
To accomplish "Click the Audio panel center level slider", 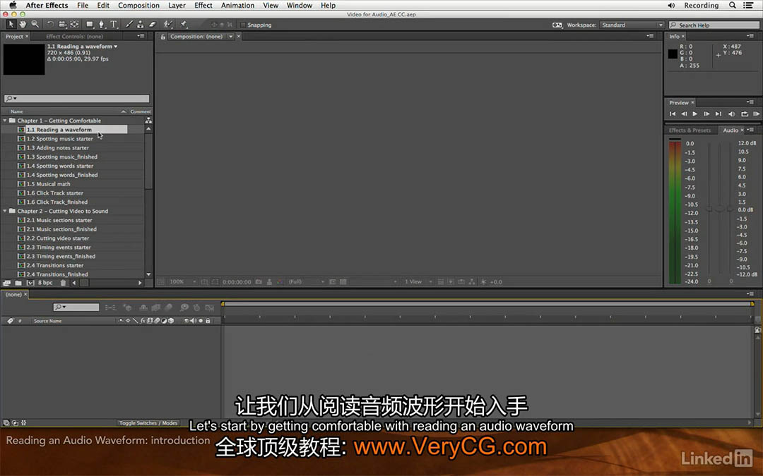I will (720, 208).
